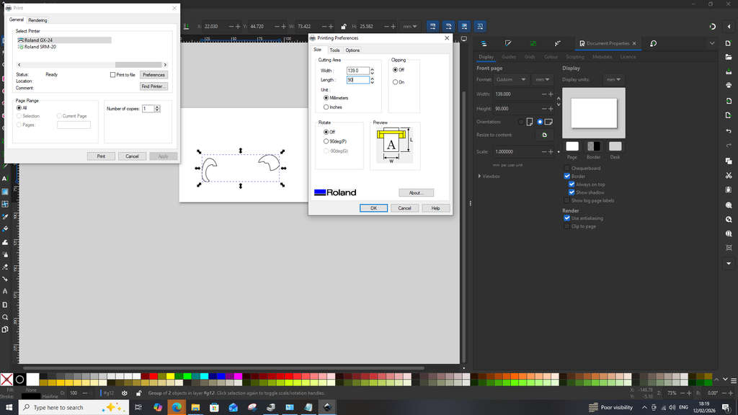Open the Undo History panel tab icon
738x415 pixels.
click(x=653, y=43)
